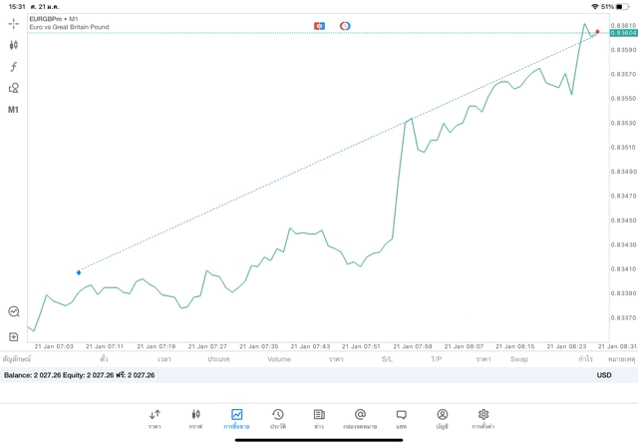Tap the new order plus icon

(14, 336)
